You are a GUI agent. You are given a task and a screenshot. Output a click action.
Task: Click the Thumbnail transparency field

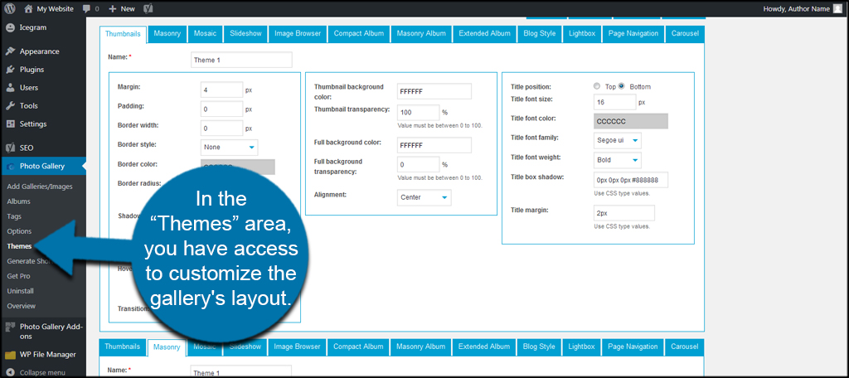coord(418,113)
